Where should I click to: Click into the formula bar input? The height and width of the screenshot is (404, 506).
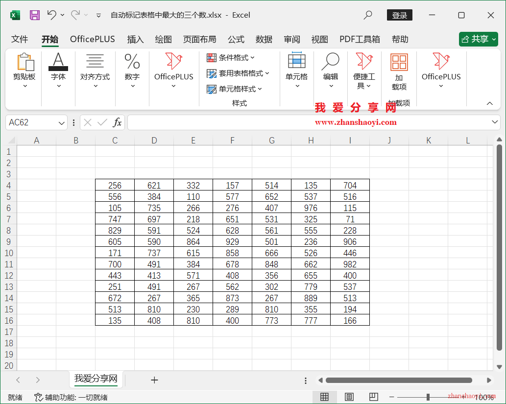point(309,122)
